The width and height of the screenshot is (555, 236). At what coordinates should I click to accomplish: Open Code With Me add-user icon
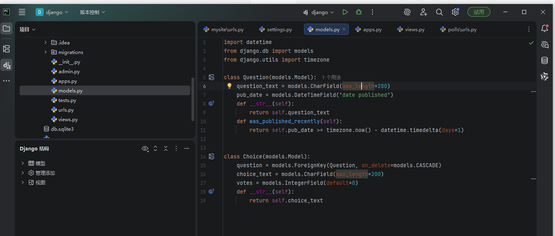pyautogui.click(x=423, y=12)
